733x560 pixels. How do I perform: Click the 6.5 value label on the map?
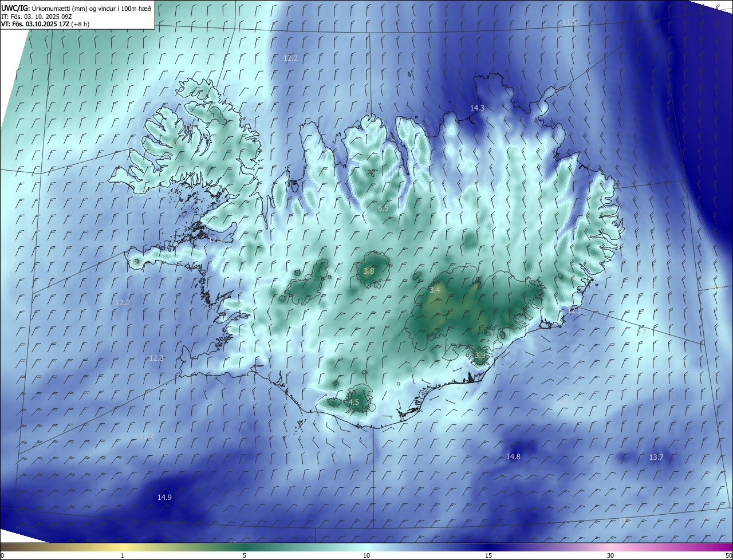pyautogui.click(x=383, y=208)
